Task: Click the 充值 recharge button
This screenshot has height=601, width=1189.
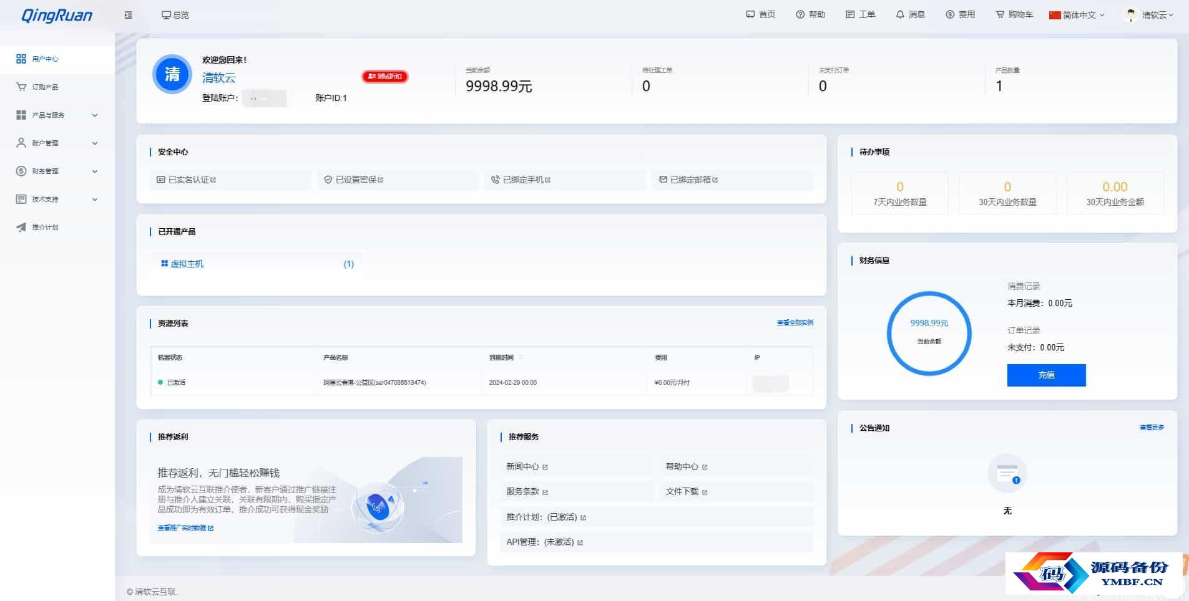Action: [1046, 375]
